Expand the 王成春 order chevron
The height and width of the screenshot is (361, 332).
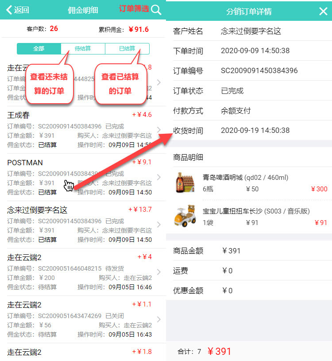click(159, 129)
